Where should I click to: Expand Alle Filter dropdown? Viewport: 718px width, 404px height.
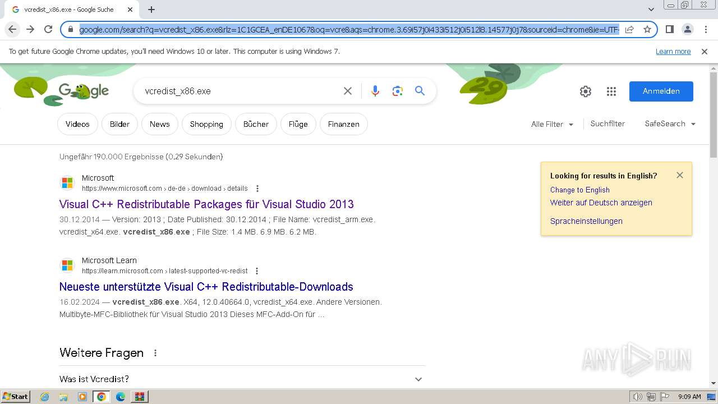pos(552,124)
